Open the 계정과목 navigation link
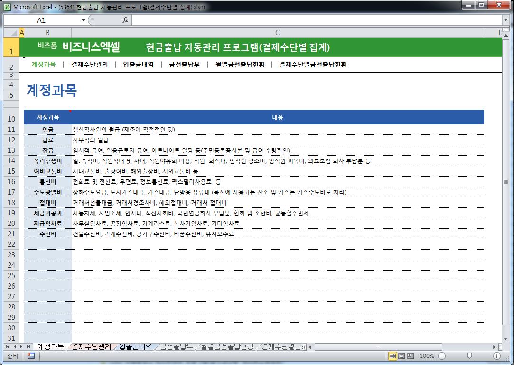The image size is (514, 365). (44, 64)
